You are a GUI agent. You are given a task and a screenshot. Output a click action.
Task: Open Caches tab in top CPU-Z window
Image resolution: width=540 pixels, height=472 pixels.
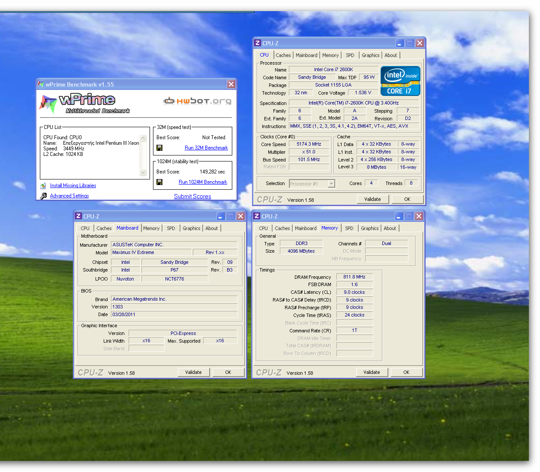[x=283, y=55]
